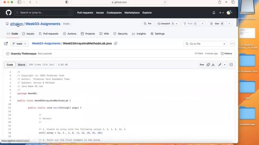
Task: Open Raw file view
Action: click(202, 64)
